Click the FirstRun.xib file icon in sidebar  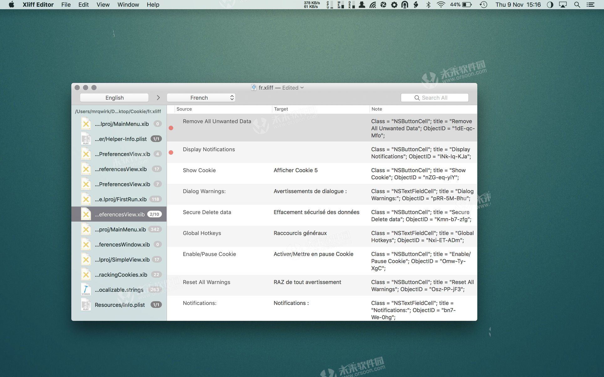(x=86, y=199)
